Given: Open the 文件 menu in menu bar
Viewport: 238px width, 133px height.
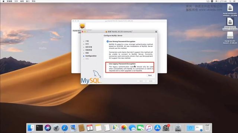Looking at the screenshot, I should click(x=16, y=1).
